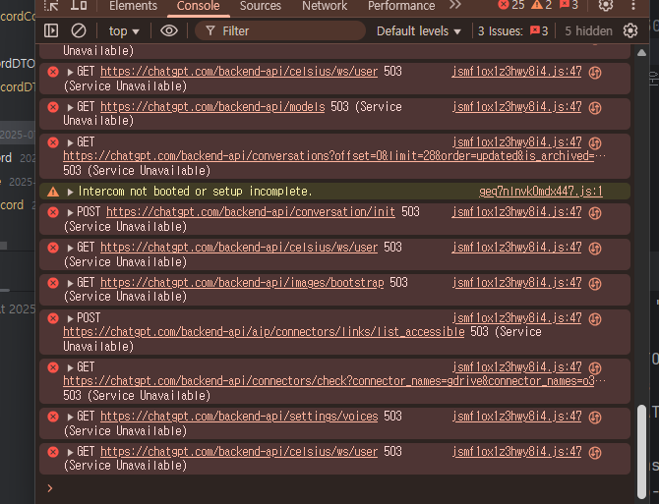Expand the POST list_accessible error entry
The width and height of the screenshot is (659, 504).
coord(70,318)
